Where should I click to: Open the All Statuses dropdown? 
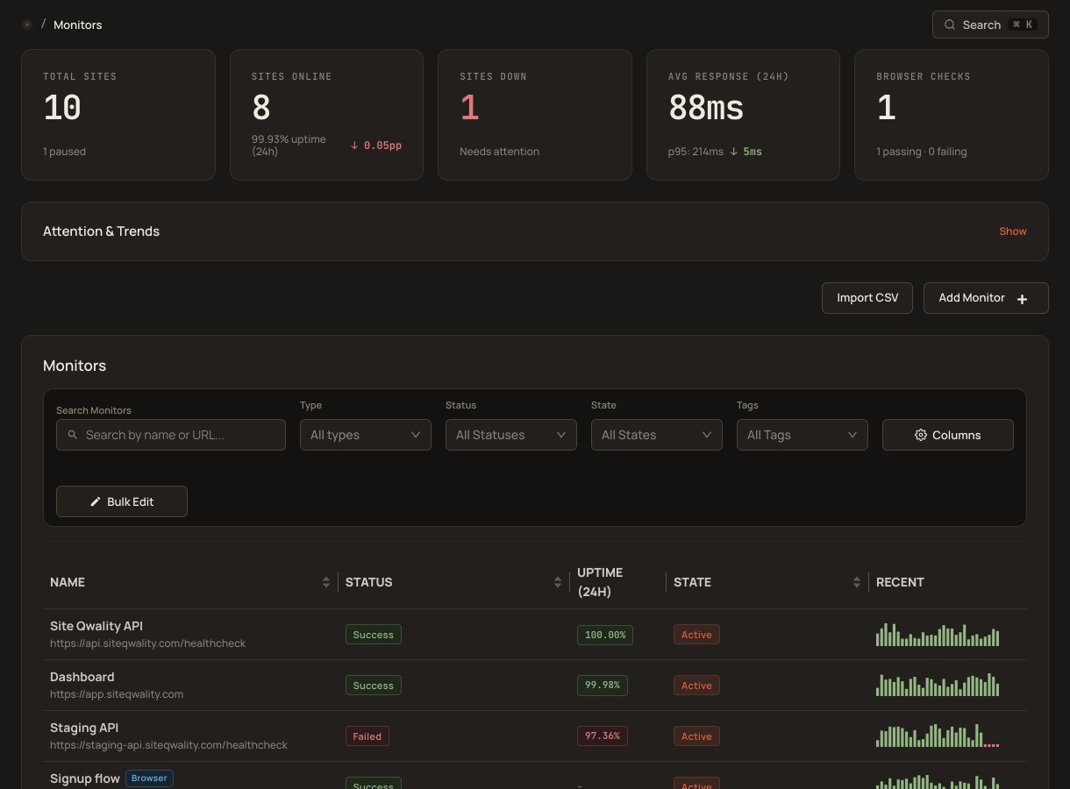point(511,435)
